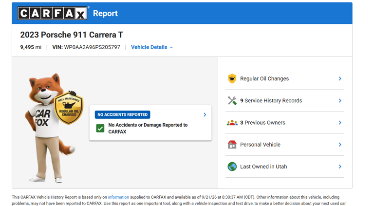Click the house personal vehicle icon

(x=232, y=145)
